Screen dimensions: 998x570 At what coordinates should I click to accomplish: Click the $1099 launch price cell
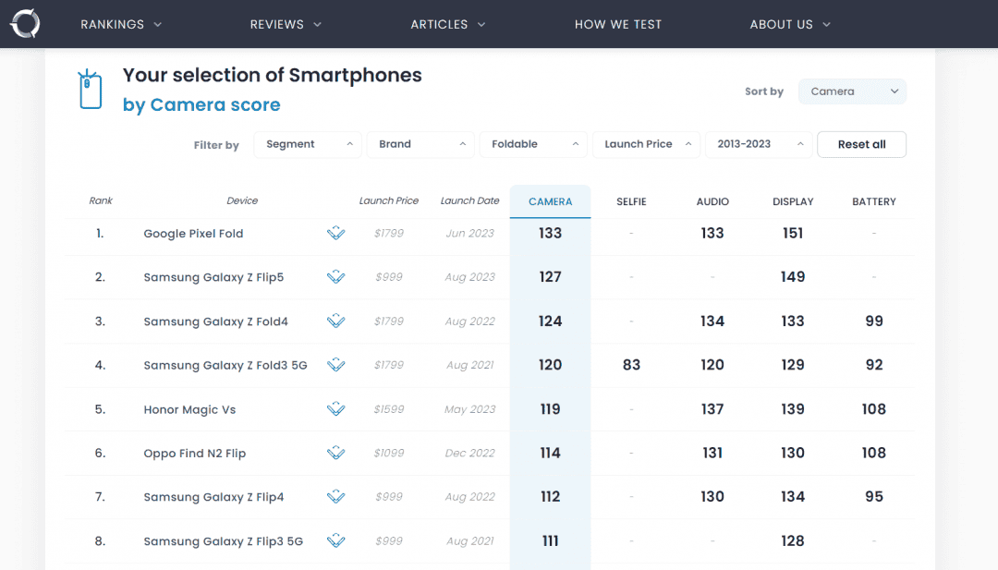(x=389, y=453)
